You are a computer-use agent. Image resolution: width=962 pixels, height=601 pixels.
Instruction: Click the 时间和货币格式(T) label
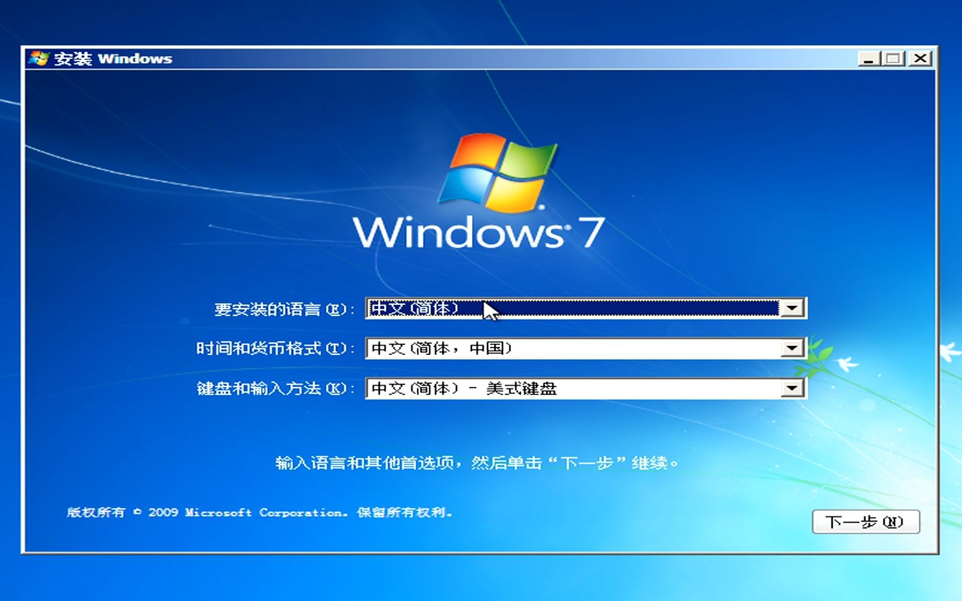click(275, 349)
